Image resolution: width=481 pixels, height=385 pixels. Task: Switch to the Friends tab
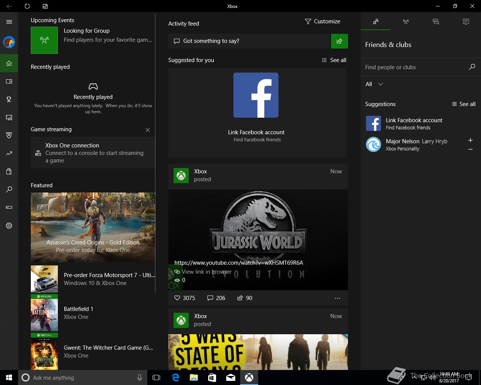pyautogui.click(x=376, y=22)
